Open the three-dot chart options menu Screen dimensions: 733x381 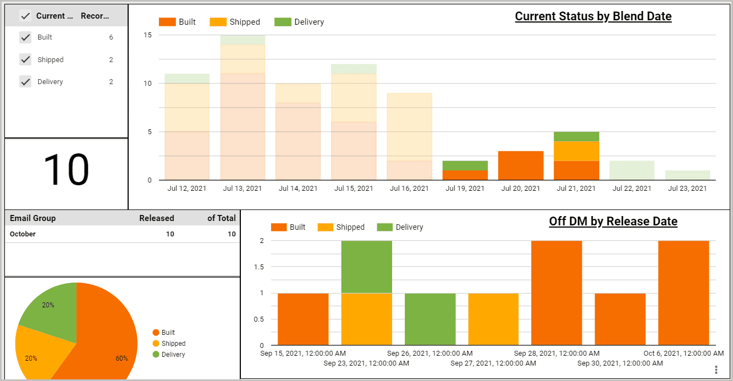click(716, 369)
